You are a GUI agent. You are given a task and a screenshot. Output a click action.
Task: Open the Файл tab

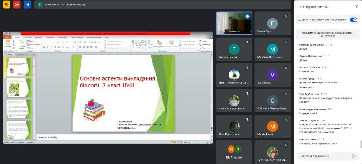(x=7, y=37)
